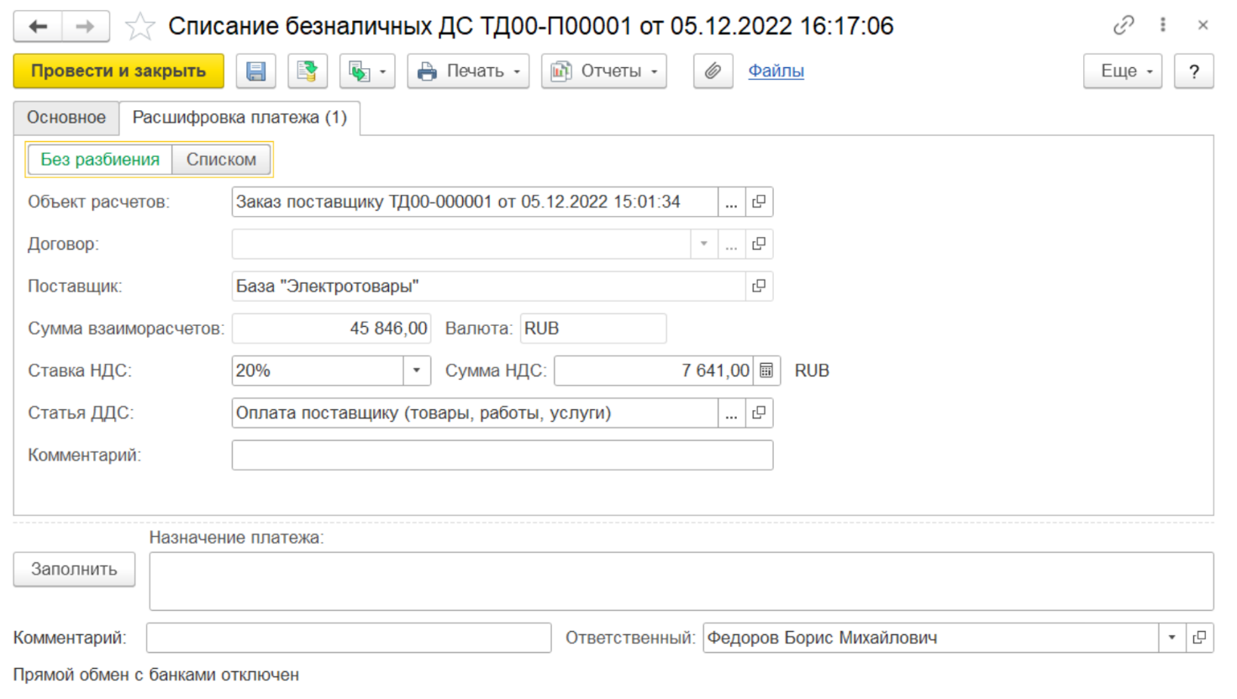Viewport: 1237px width, 699px height.
Task: Open the VAT amount calculator icon
Action: click(766, 371)
